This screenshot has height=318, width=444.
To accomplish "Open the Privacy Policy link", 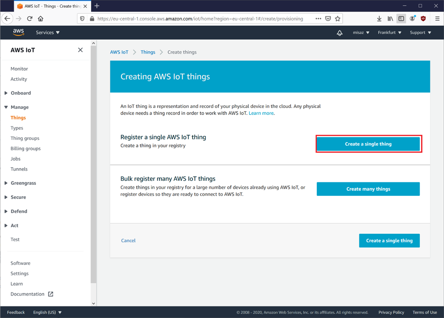I will pyautogui.click(x=391, y=312).
